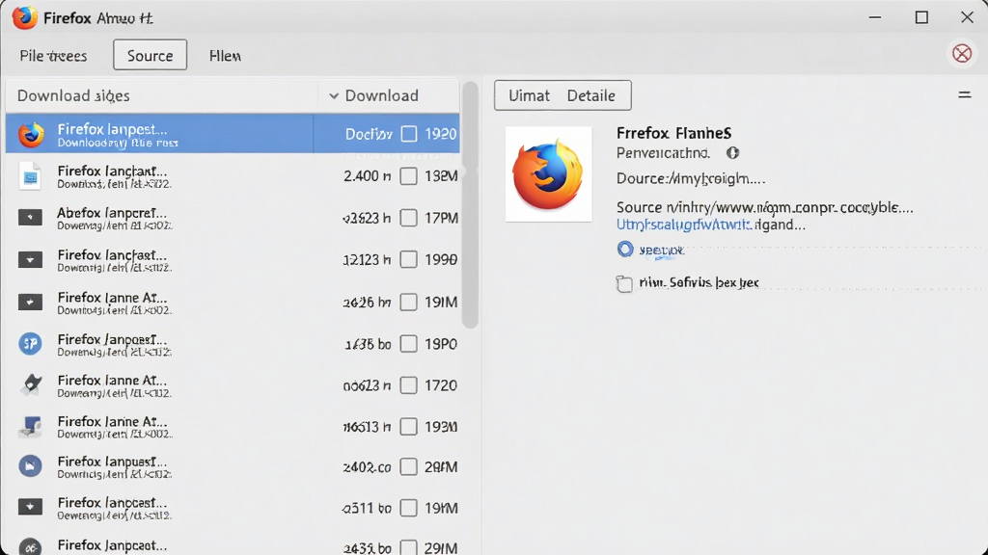Click the Frrefox FlanheS title
Screen dimensions: 988x555
tap(673, 133)
